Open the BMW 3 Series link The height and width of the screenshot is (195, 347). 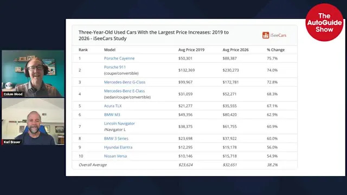tap(116, 139)
